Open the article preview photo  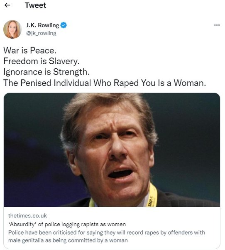pos(112,150)
